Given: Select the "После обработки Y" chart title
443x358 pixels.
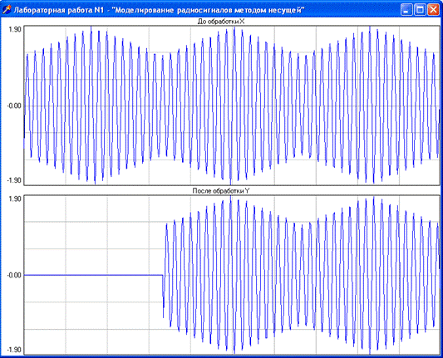Looking at the screenshot, I should click(221, 191).
